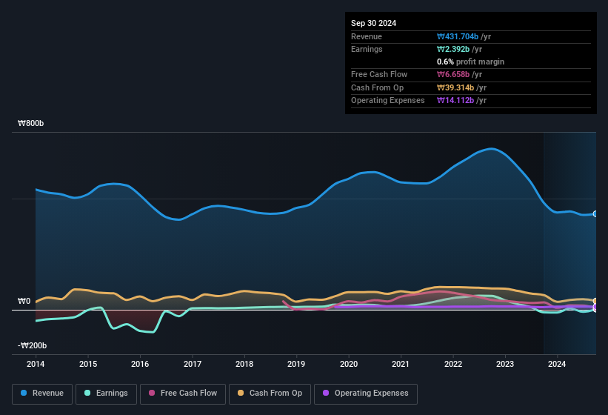
Task: Click the Free Cash Flow row label in the tooltip
Action: [379, 74]
